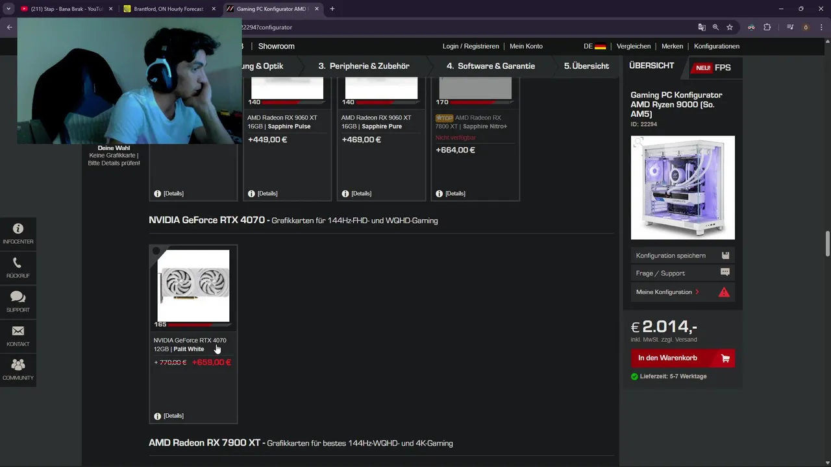Open the Support chat bubbles icon
The image size is (831, 467).
click(x=18, y=297)
